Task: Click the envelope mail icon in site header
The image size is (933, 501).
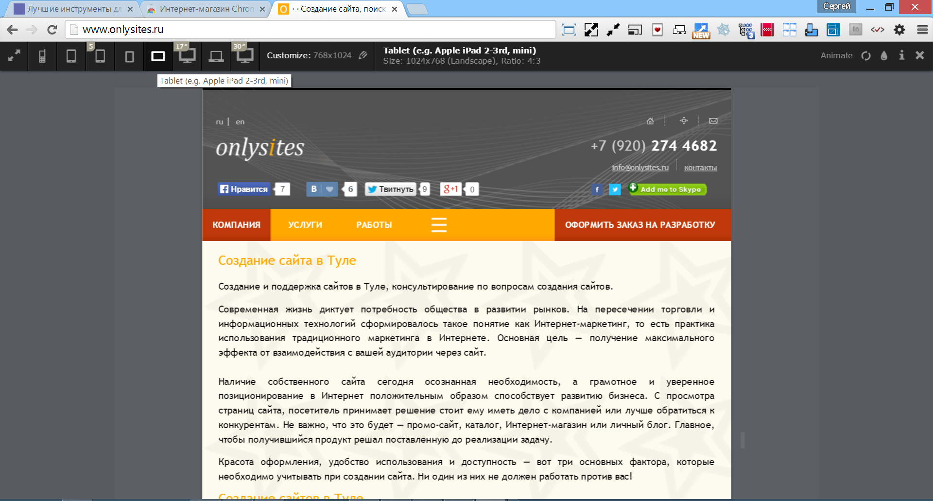Action: click(x=713, y=121)
